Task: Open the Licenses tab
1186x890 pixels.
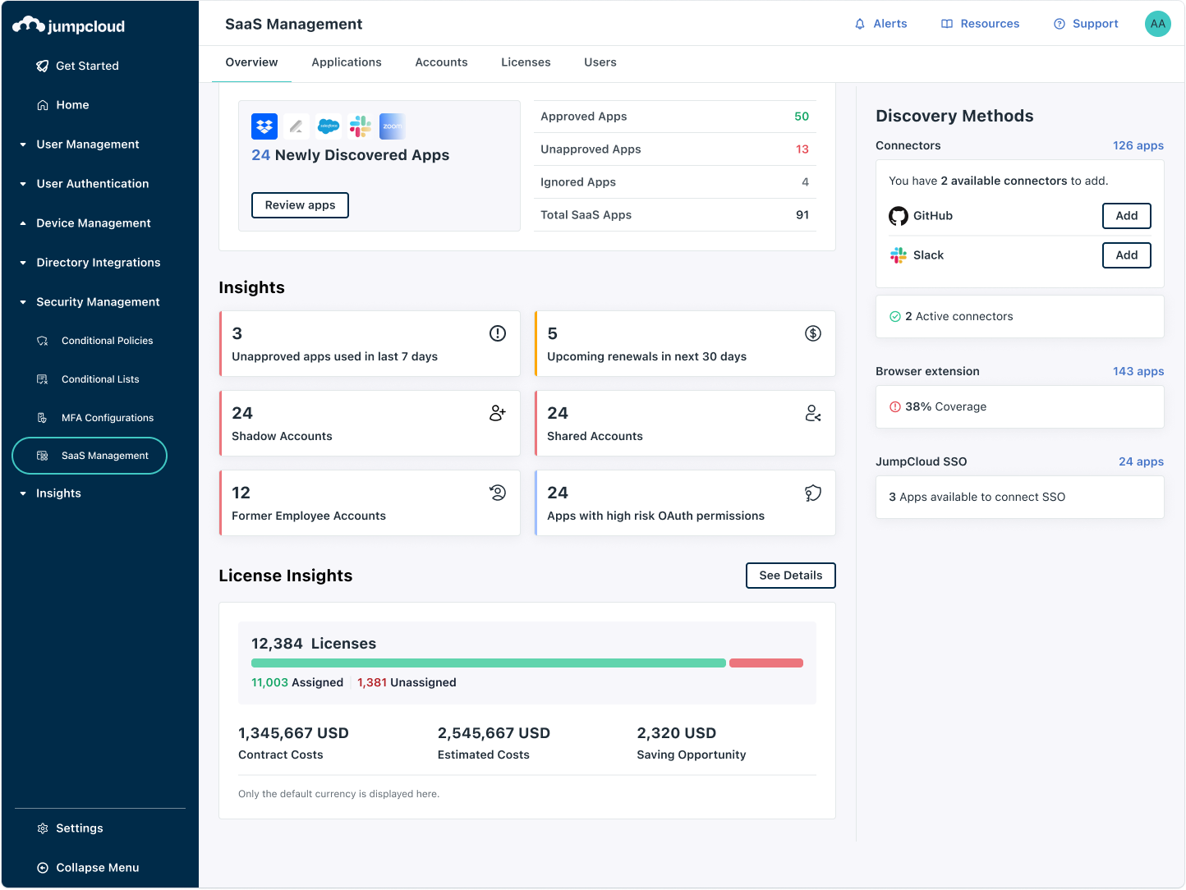Action: point(525,62)
